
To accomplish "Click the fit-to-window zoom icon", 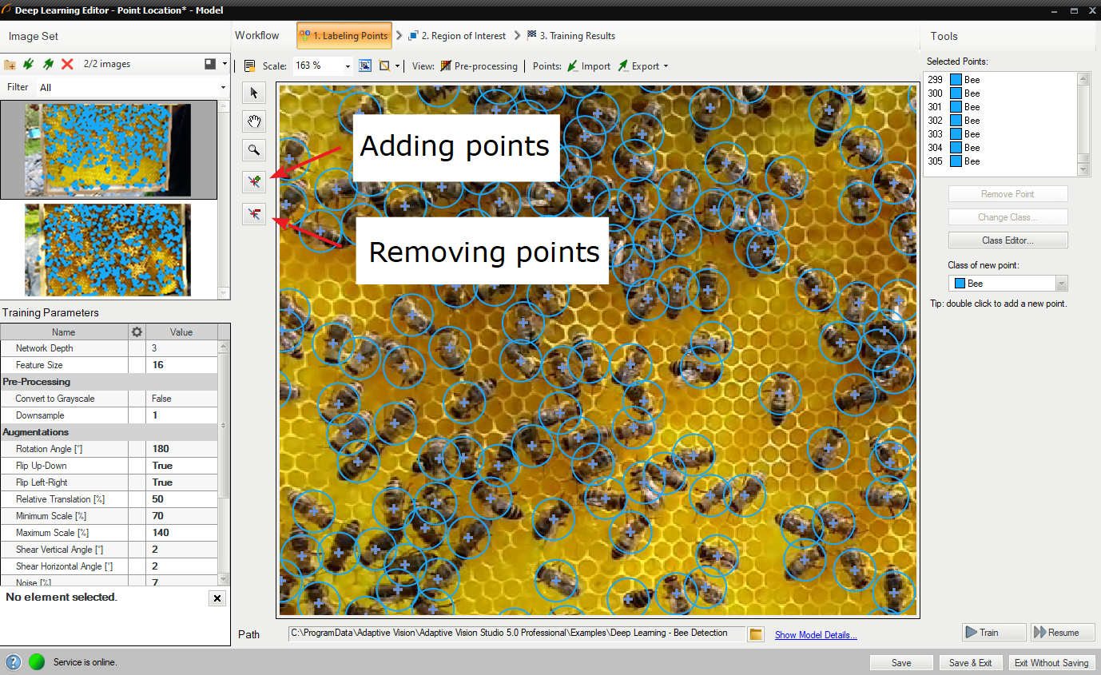I will pos(365,66).
